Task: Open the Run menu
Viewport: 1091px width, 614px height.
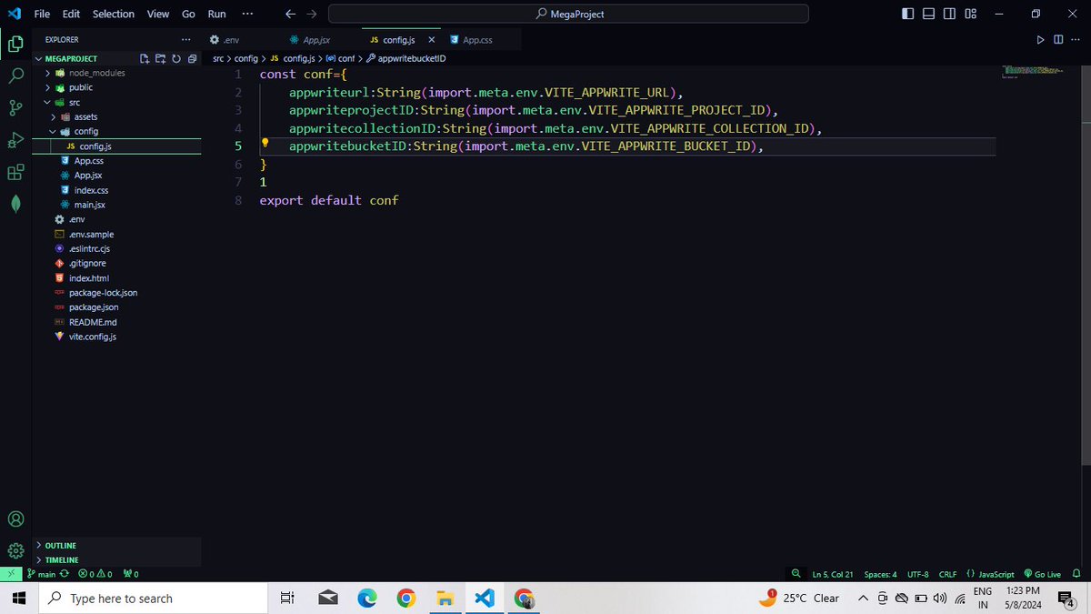Action: pyautogui.click(x=215, y=14)
